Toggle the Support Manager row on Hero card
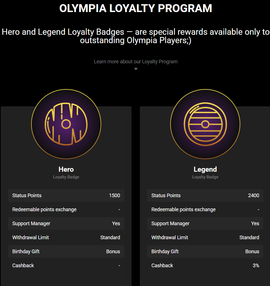The height and width of the screenshot is (286, 270). (66, 223)
